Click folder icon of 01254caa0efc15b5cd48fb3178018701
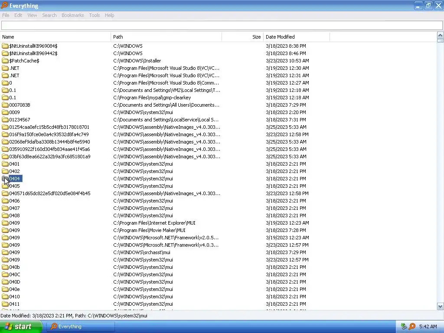 5,127
